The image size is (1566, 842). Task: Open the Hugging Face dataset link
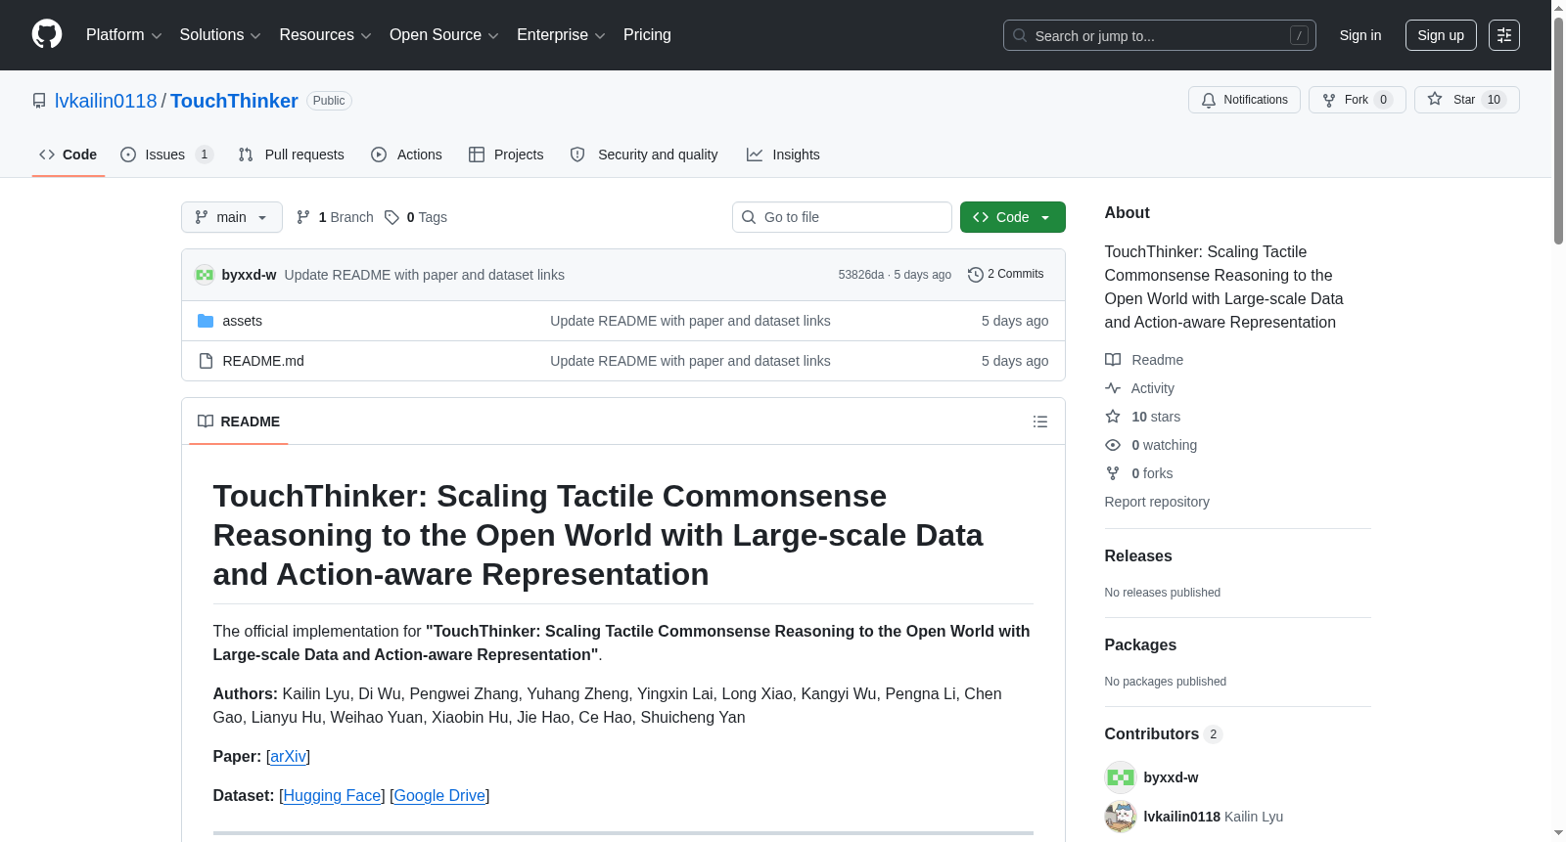[332, 796]
